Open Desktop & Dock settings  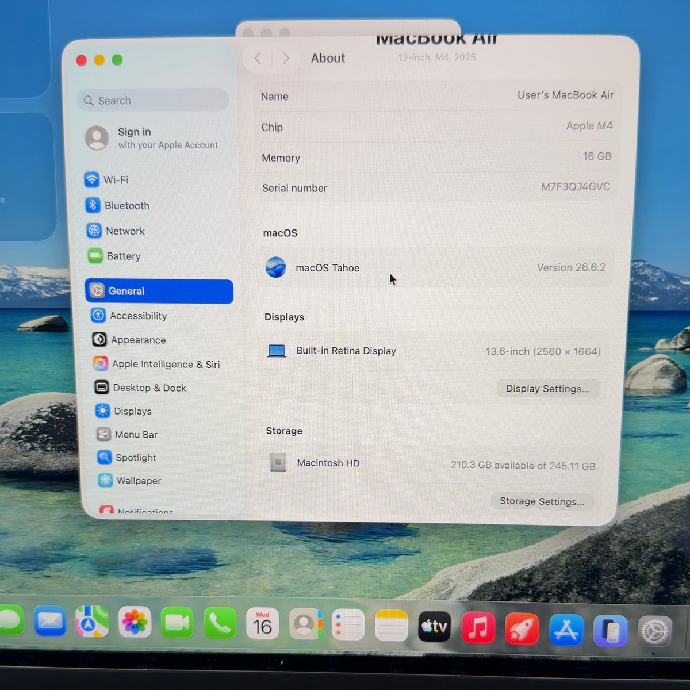[x=141, y=388]
